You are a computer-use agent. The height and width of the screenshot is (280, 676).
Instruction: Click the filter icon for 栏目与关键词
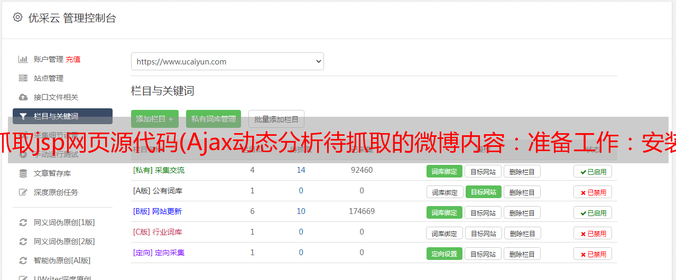click(x=23, y=116)
